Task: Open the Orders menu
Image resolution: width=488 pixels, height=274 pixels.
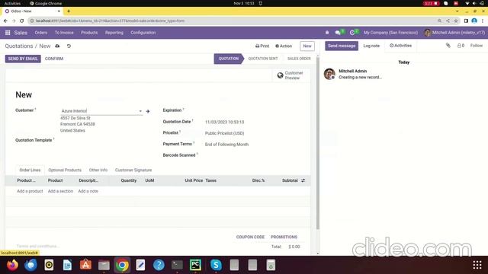Action: (40, 33)
